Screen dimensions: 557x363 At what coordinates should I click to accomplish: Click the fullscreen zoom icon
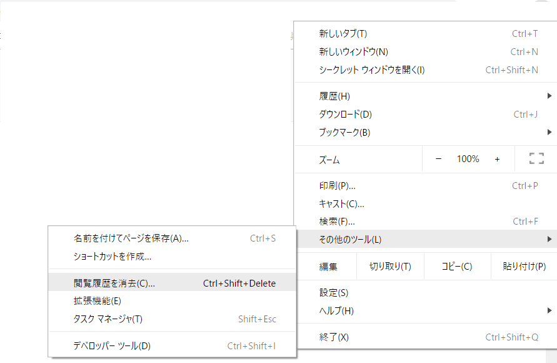(536, 158)
